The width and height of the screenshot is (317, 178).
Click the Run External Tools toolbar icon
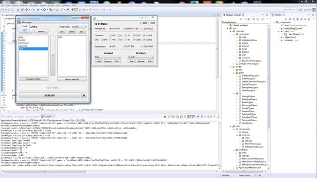(51, 9)
